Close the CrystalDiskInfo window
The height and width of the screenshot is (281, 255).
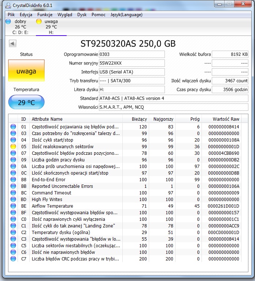243,4
